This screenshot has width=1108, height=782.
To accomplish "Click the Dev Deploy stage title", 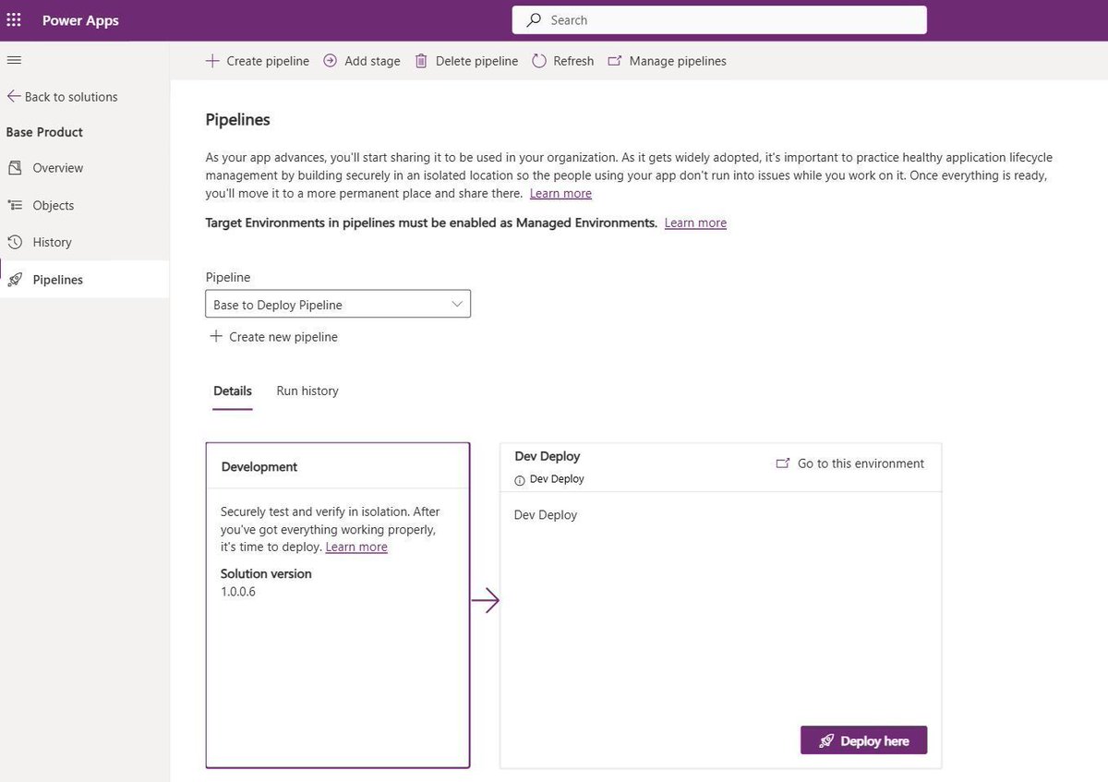I will pos(548,456).
